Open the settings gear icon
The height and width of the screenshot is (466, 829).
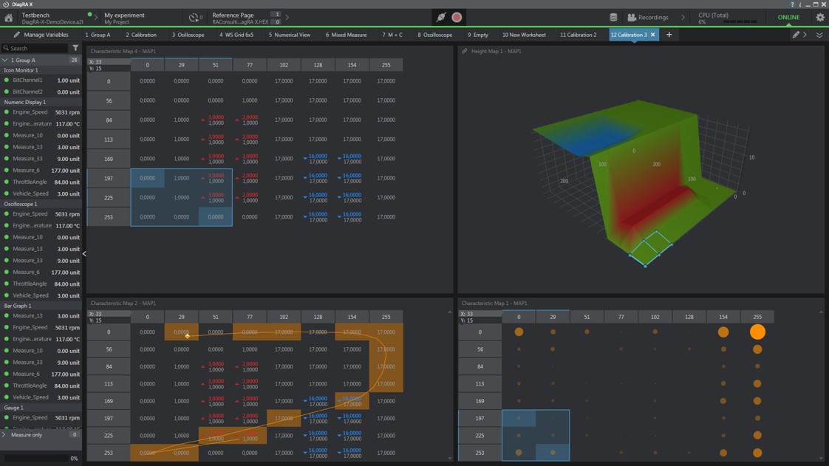[x=820, y=18]
